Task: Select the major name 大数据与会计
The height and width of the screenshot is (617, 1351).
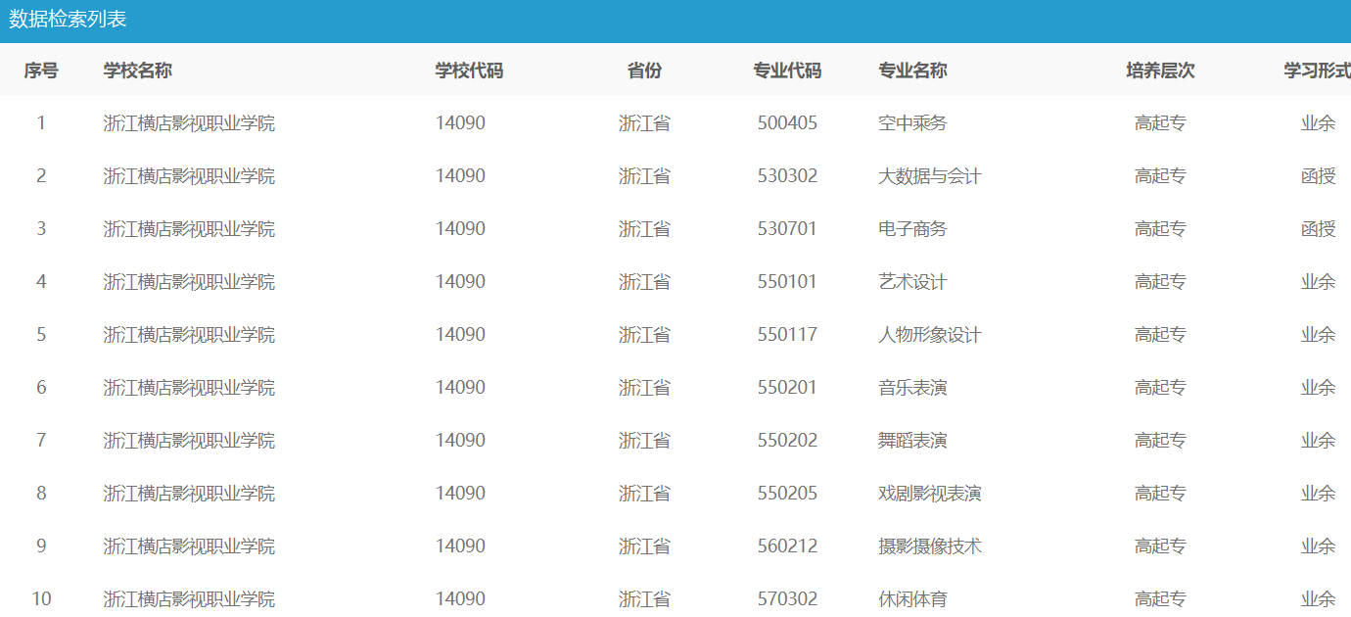Action: click(930, 176)
